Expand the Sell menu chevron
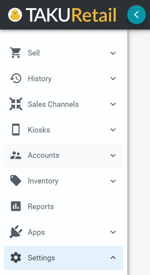This screenshot has width=150, height=275. pos(113,53)
